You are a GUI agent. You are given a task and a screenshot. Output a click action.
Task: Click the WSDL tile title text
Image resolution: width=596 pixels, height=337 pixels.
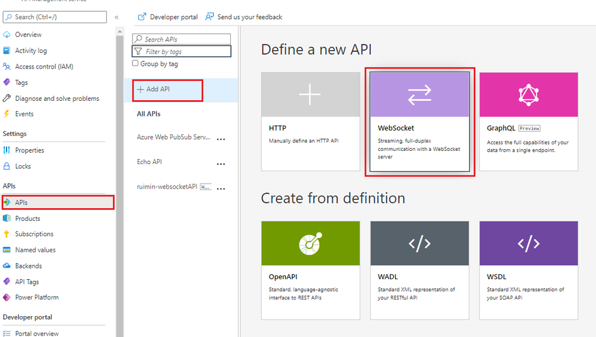tap(496, 277)
